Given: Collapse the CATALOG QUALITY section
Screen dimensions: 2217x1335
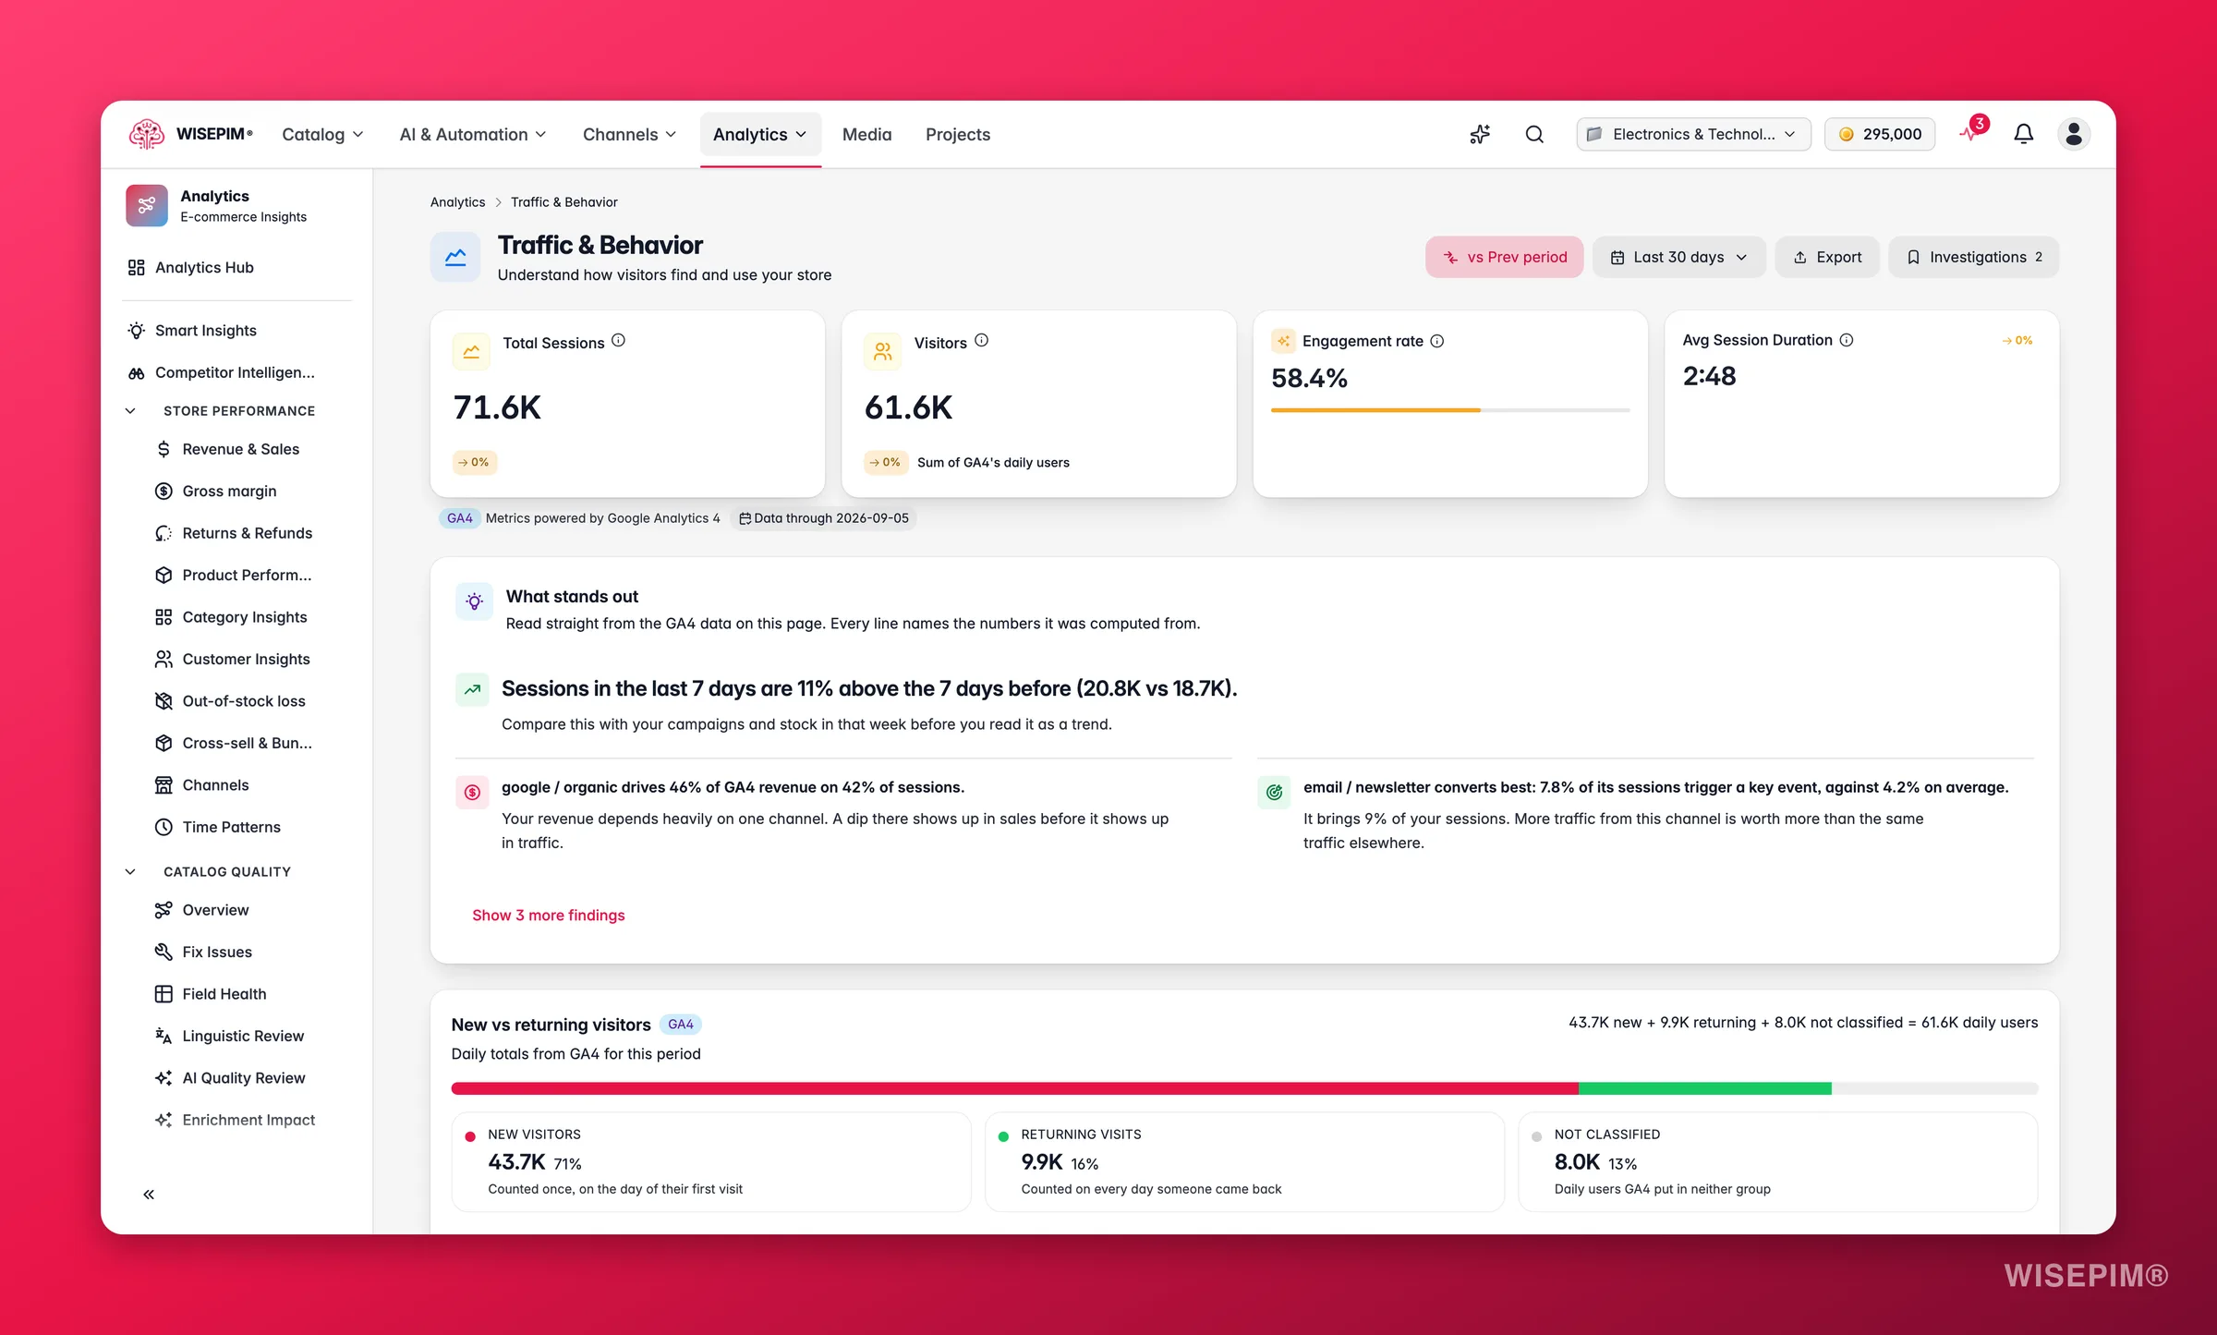Looking at the screenshot, I should click(130, 872).
